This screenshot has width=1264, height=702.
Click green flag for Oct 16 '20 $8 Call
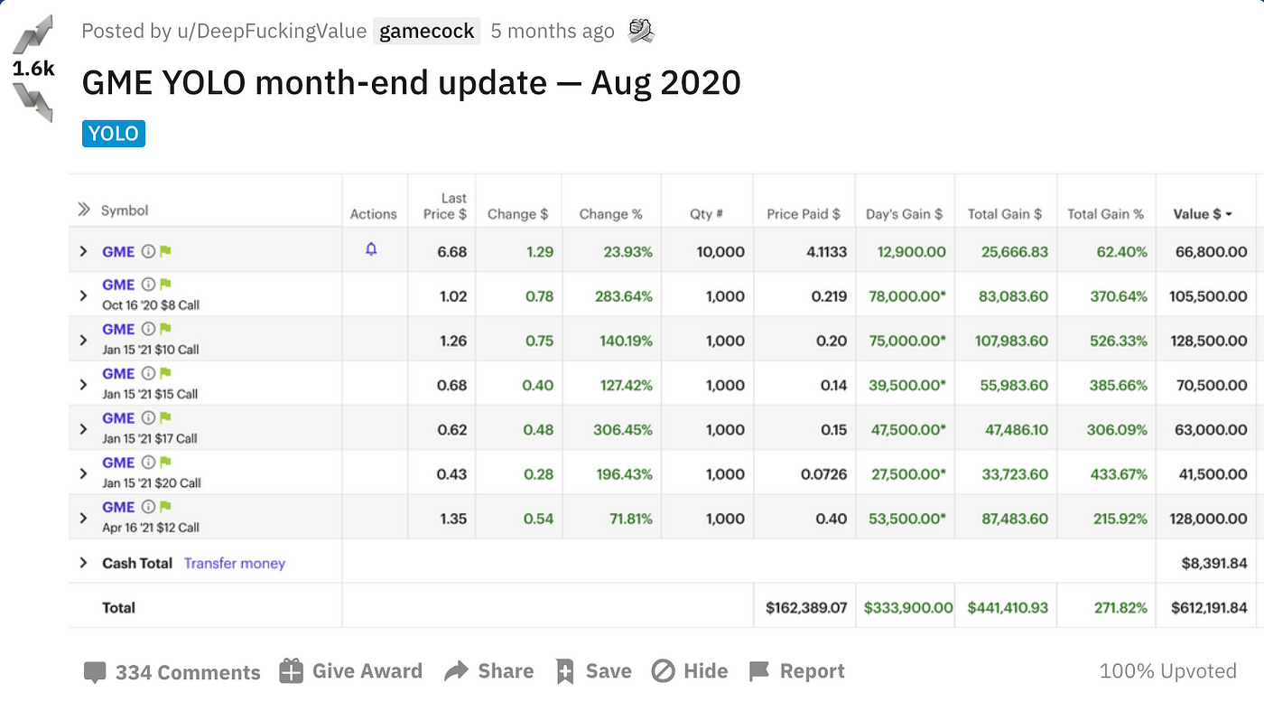point(165,285)
